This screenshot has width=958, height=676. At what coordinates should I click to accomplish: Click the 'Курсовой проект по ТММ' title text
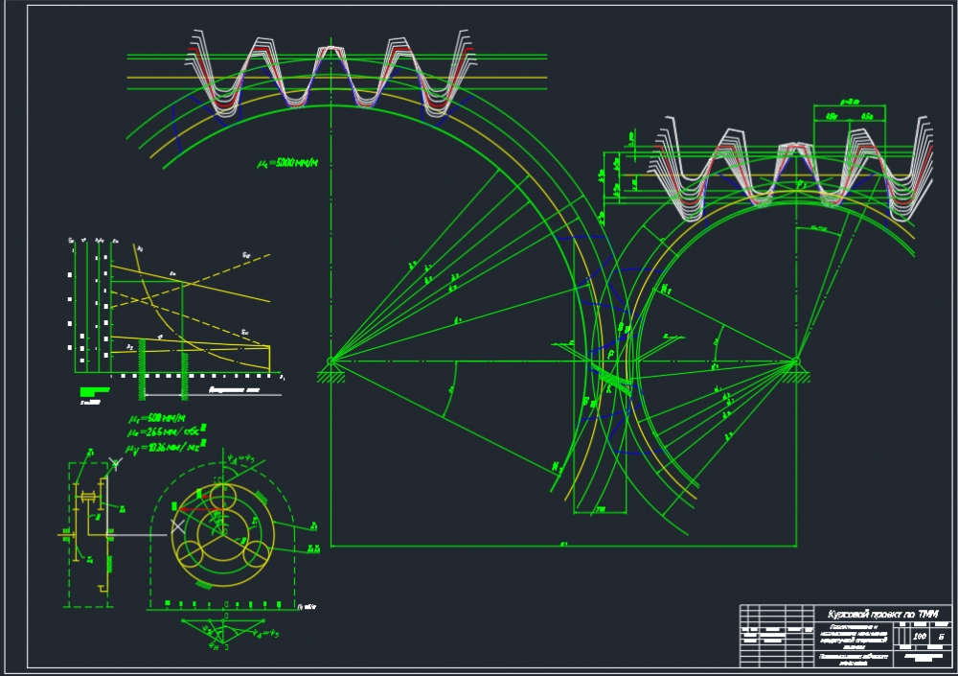[x=883, y=614]
